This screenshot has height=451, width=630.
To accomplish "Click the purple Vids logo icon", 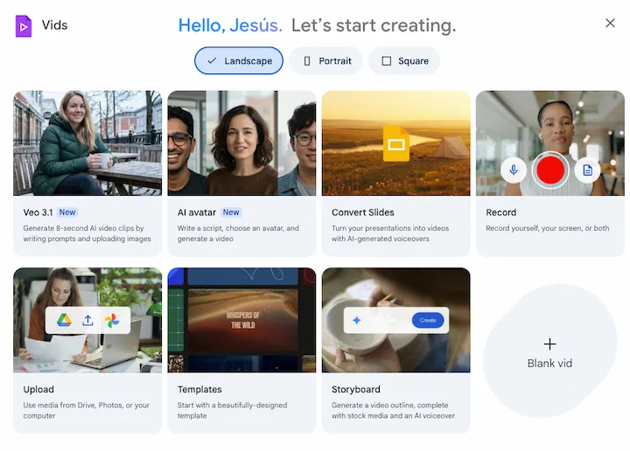I will click(24, 26).
